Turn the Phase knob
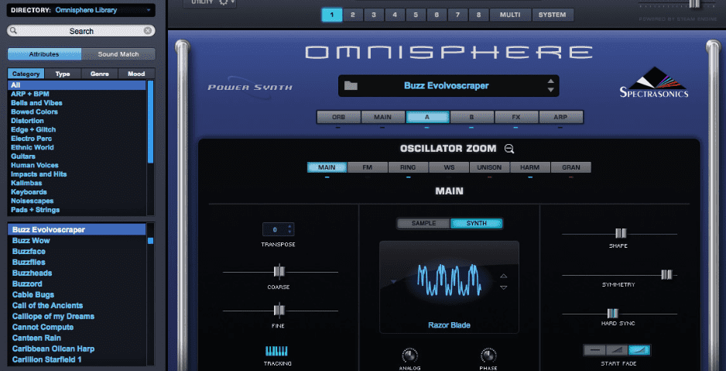726x371 pixels. pos(488,356)
